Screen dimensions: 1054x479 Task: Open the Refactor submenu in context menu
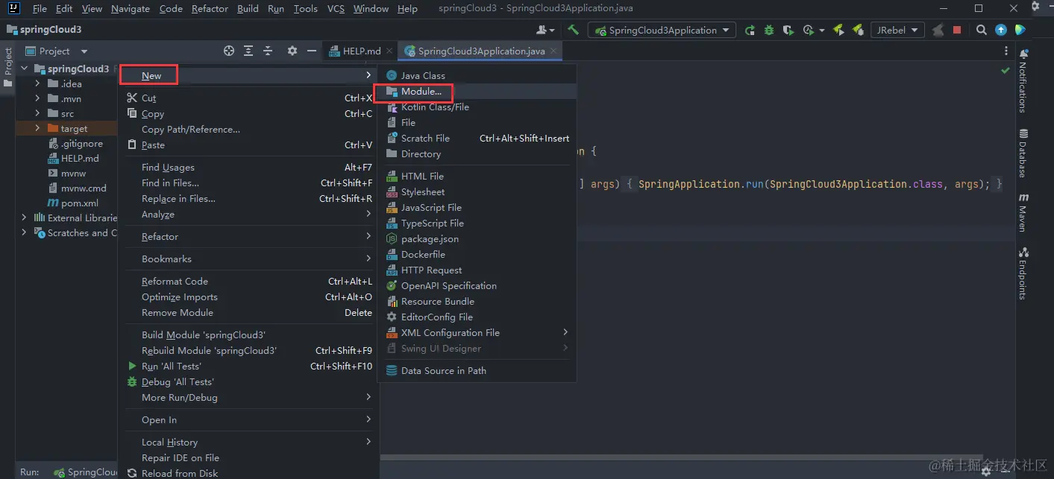coord(248,236)
